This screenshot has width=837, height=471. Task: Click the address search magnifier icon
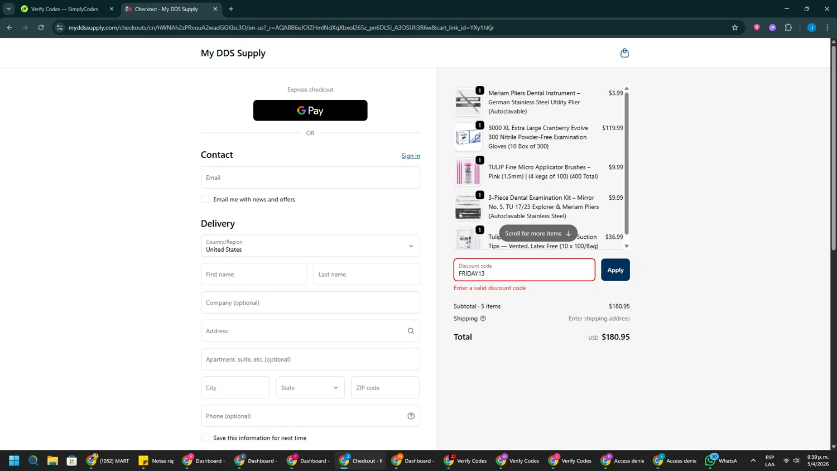click(x=411, y=331)
